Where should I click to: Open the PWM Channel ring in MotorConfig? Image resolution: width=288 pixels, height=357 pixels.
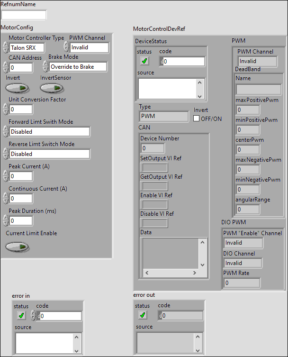(89, 47)
